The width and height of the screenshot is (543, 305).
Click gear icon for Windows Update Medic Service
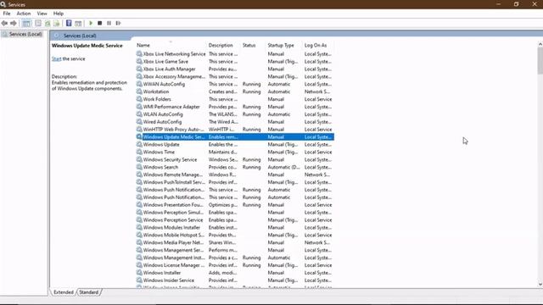click(x=139, y=137)
